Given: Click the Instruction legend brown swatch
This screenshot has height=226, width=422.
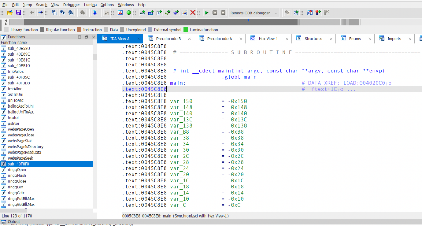Looking at the screenshot, I should 79,30.
